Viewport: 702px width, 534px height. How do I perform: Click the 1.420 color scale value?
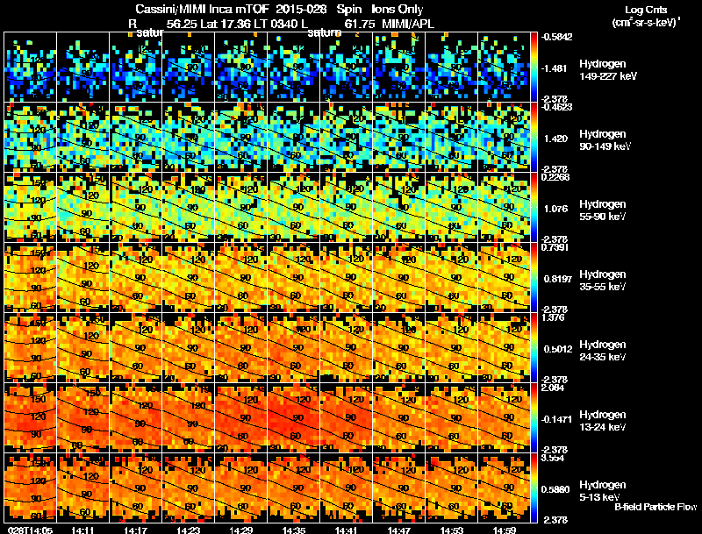pyautogui.click(x=555, y=139)
